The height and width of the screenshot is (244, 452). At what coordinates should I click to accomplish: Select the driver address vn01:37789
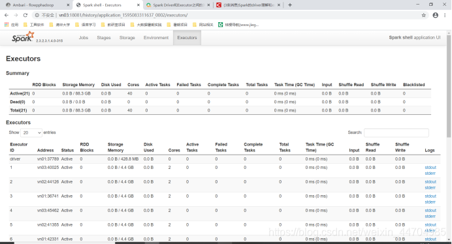pyautogui.click(x=48, y=159)
